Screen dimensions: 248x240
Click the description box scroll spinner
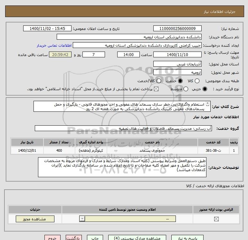point(207,104)
